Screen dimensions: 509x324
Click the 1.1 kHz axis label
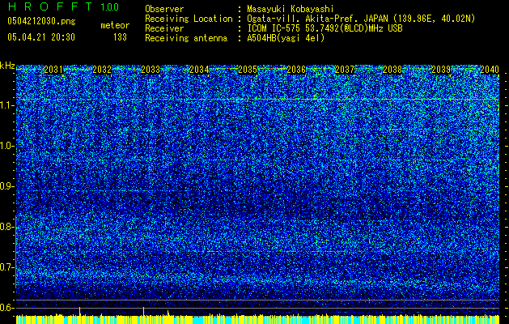(x=7, y=105)
